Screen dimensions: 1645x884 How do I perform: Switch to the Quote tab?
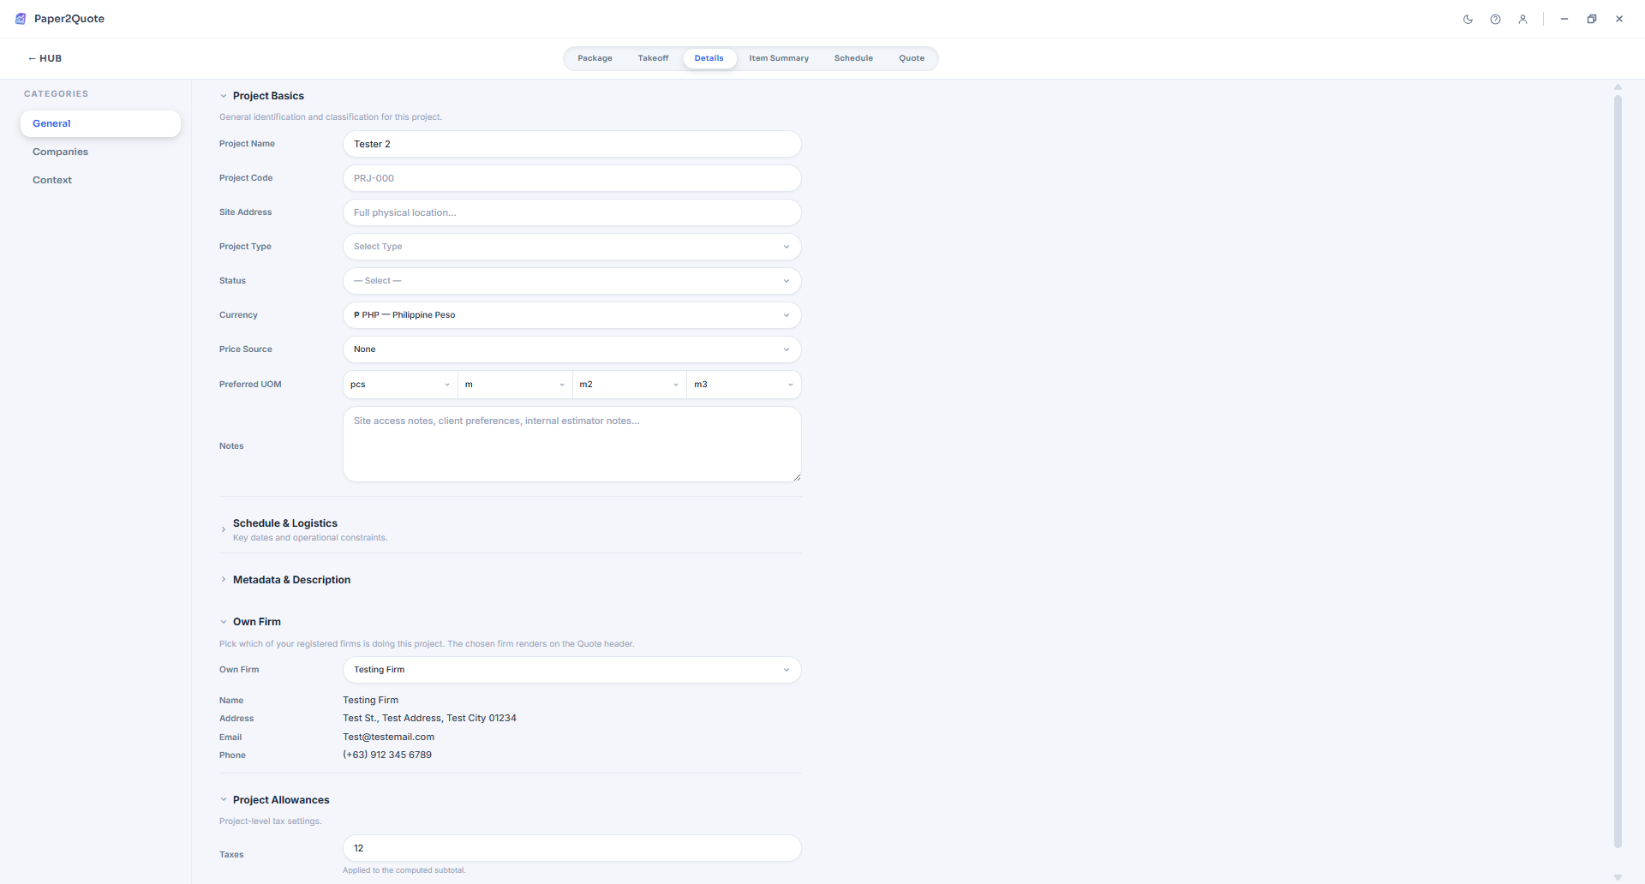pos(912,58)
